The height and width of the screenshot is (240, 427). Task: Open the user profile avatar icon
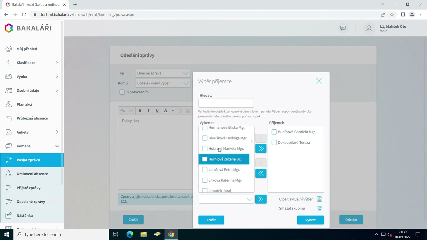point(369,29)
